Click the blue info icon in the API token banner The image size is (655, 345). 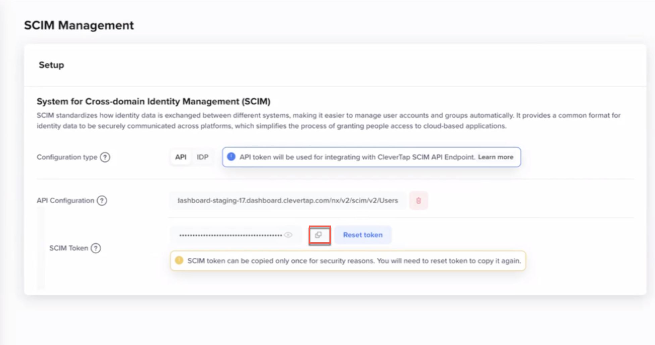pyautogui.click(x=231, y=157)
